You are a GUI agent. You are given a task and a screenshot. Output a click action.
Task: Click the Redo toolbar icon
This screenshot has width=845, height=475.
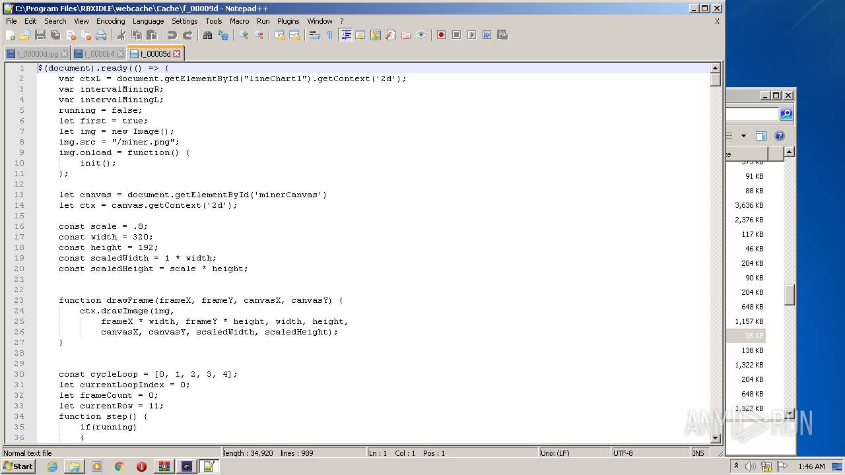[x=187, y=35]
